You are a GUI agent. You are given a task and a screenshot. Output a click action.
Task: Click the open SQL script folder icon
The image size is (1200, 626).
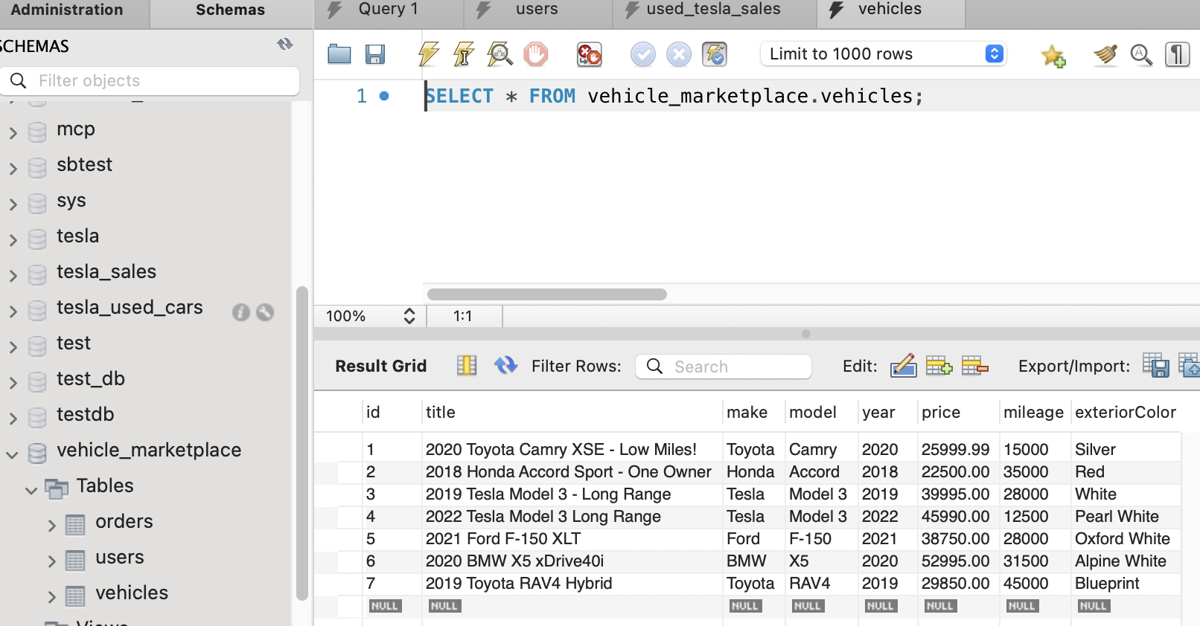coord(339,54)
